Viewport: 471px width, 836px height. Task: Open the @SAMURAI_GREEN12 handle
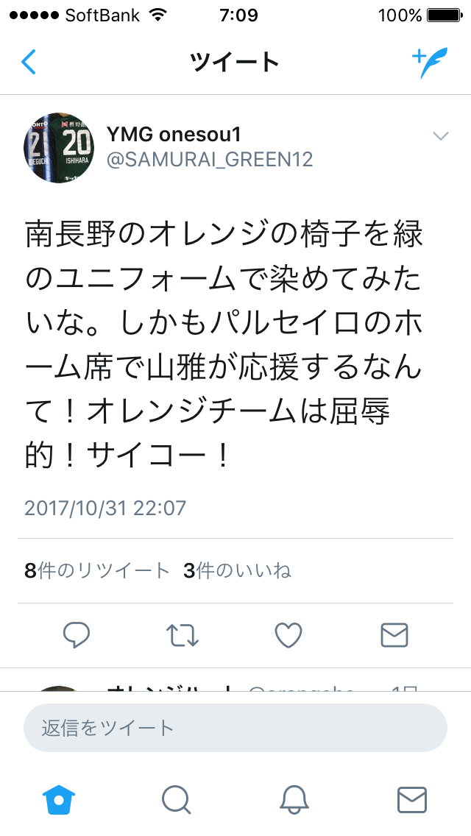(210, 160)
